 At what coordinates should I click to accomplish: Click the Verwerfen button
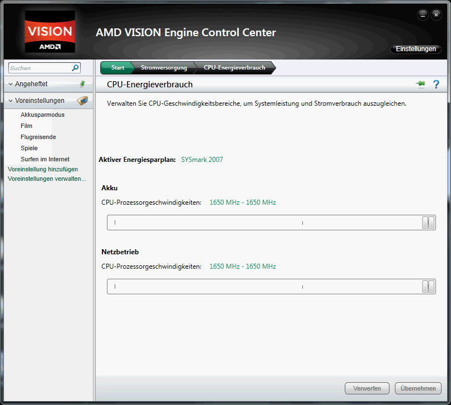click(367, 388)
